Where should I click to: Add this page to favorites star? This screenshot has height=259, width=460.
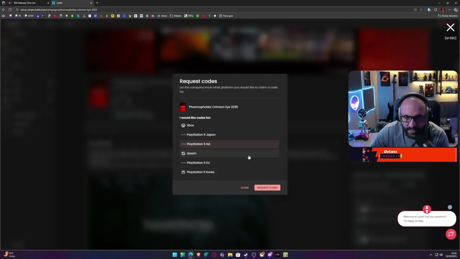421,10
